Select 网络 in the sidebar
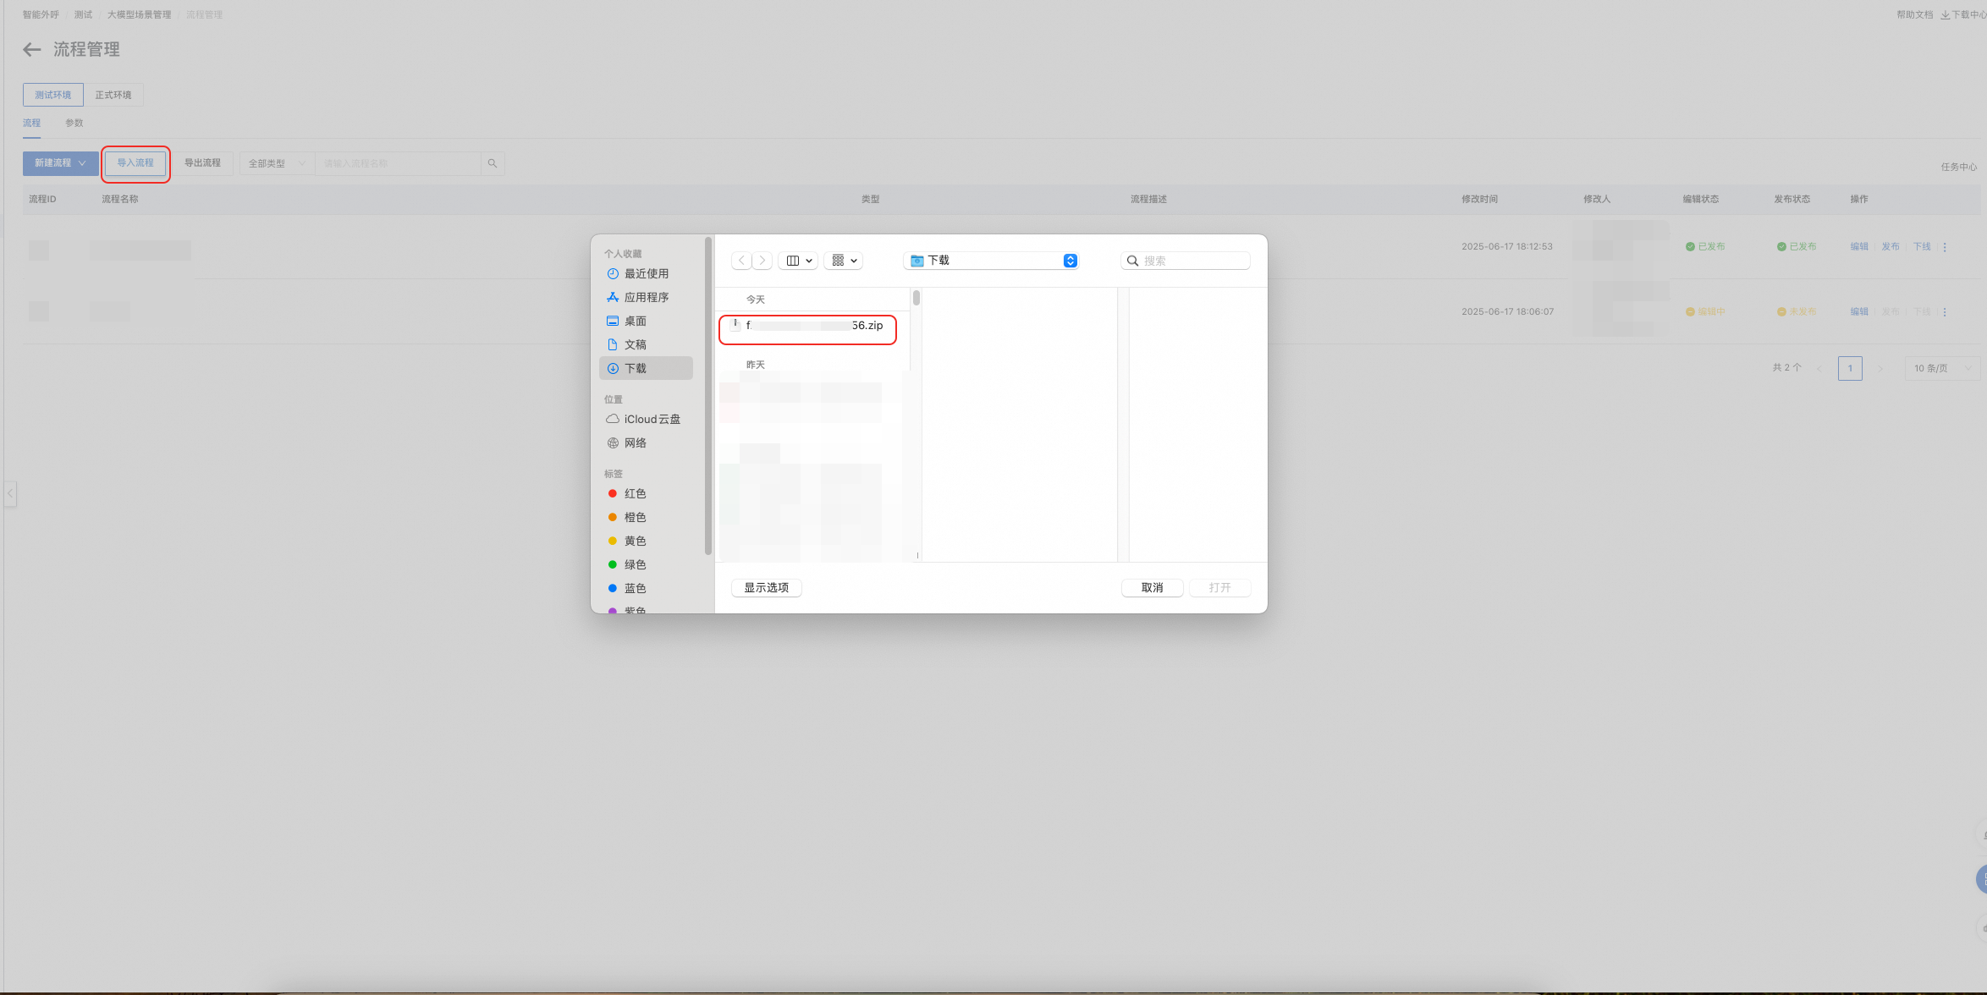 646,443
